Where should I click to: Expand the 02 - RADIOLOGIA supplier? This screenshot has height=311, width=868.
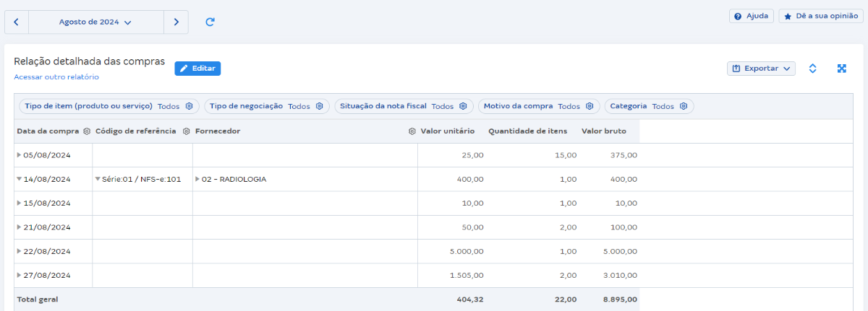pyautogui.click(x=197, y=179)
